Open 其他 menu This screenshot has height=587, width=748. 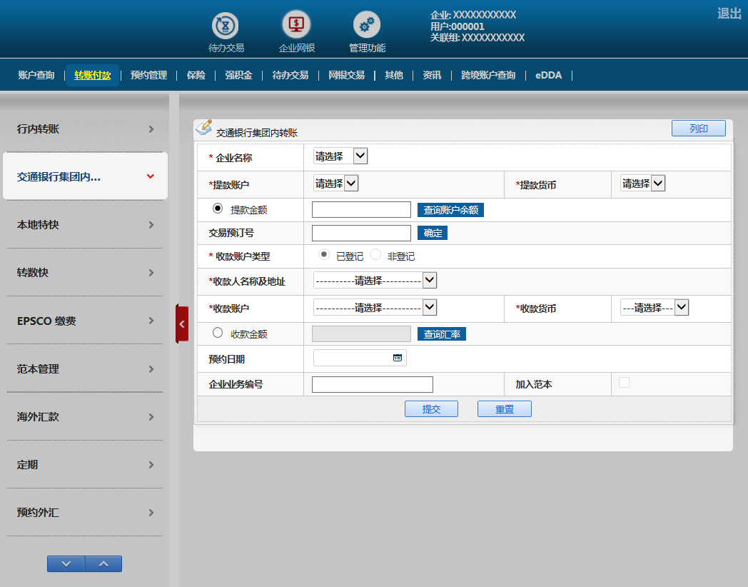[394, 75]
